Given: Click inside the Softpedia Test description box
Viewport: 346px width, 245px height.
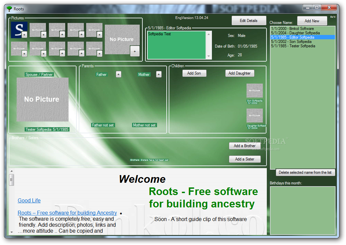Looking at the screenshot, I should [x=177, y=45].
